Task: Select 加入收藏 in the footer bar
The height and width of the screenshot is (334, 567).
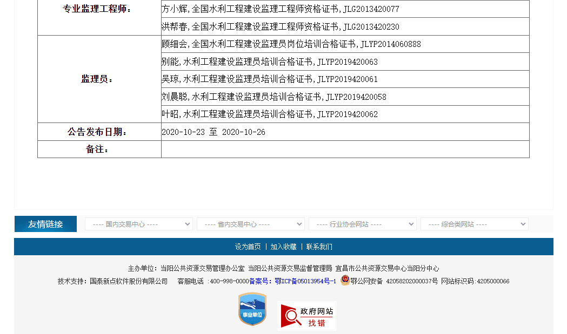Action: click(283, 247)
